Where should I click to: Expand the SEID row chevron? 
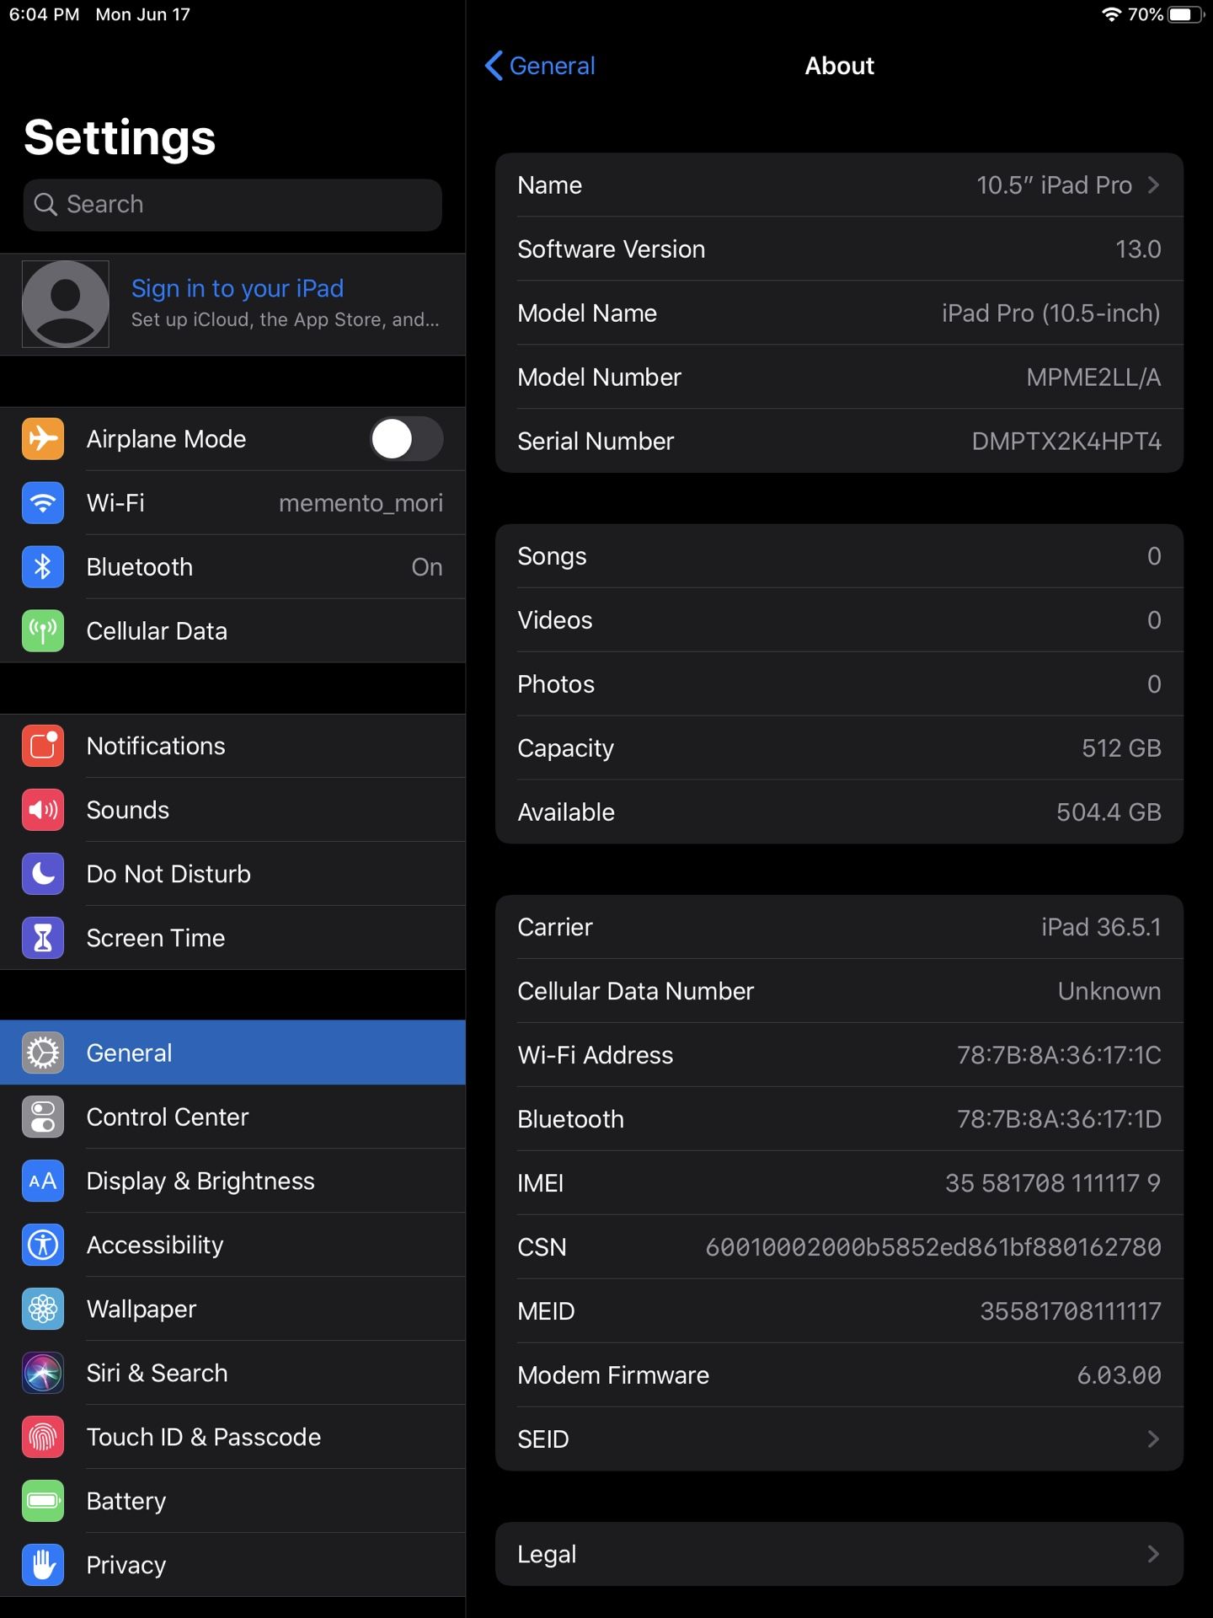1154,1439
